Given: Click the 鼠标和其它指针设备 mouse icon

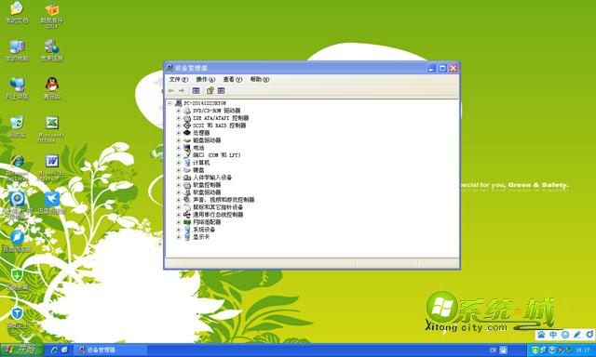Looking at the screenshot, I should [187, 207].
